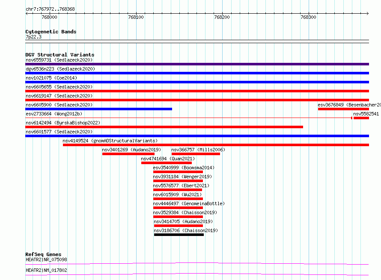Click the esv2733664 (Wong2012b) label
Screen dimensions: 381x280
tap(54, 114)
